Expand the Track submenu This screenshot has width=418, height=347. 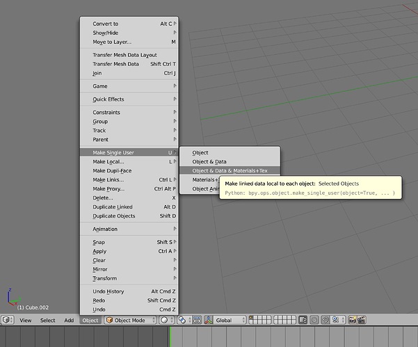point(129,130)
